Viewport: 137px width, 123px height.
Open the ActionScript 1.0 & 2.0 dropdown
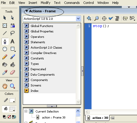tap(78, 19)
